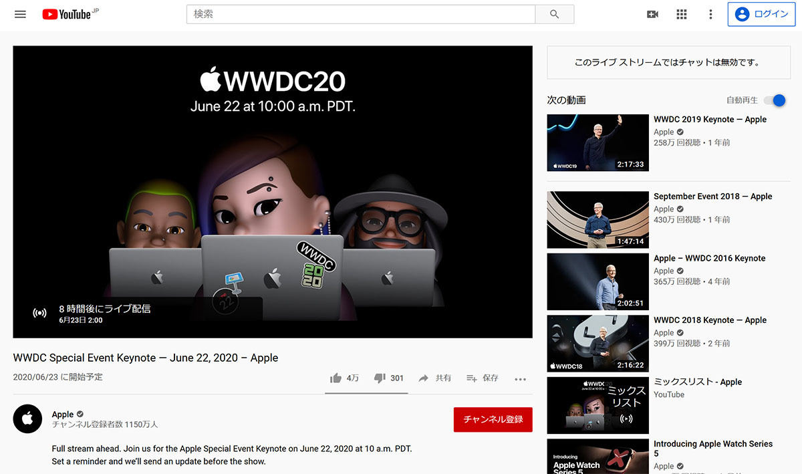This screenshot has width=802, height=474.
Task: Click 'YouTube' channel under ミックスリスト
Action: 669,394
